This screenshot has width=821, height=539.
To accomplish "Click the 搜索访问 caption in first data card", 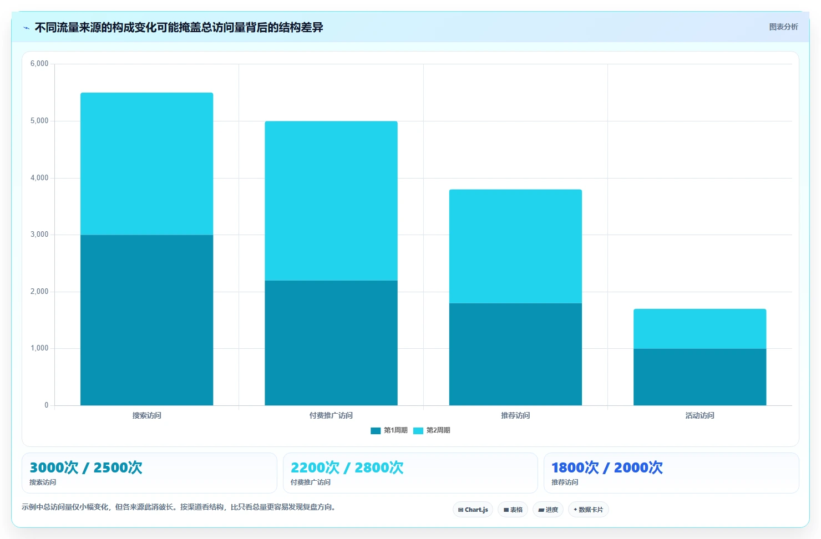I will [x=43, y=482].
